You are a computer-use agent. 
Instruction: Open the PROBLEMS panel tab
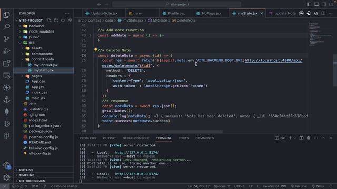(x=88, y=138)
